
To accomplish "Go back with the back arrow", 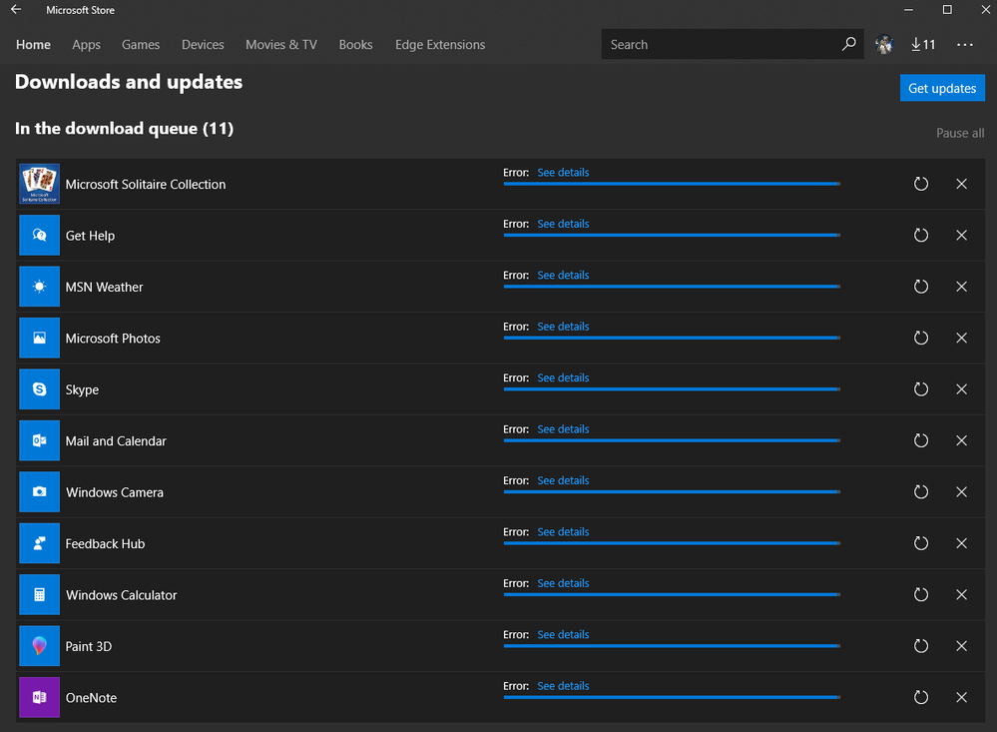I will (16, 10).
